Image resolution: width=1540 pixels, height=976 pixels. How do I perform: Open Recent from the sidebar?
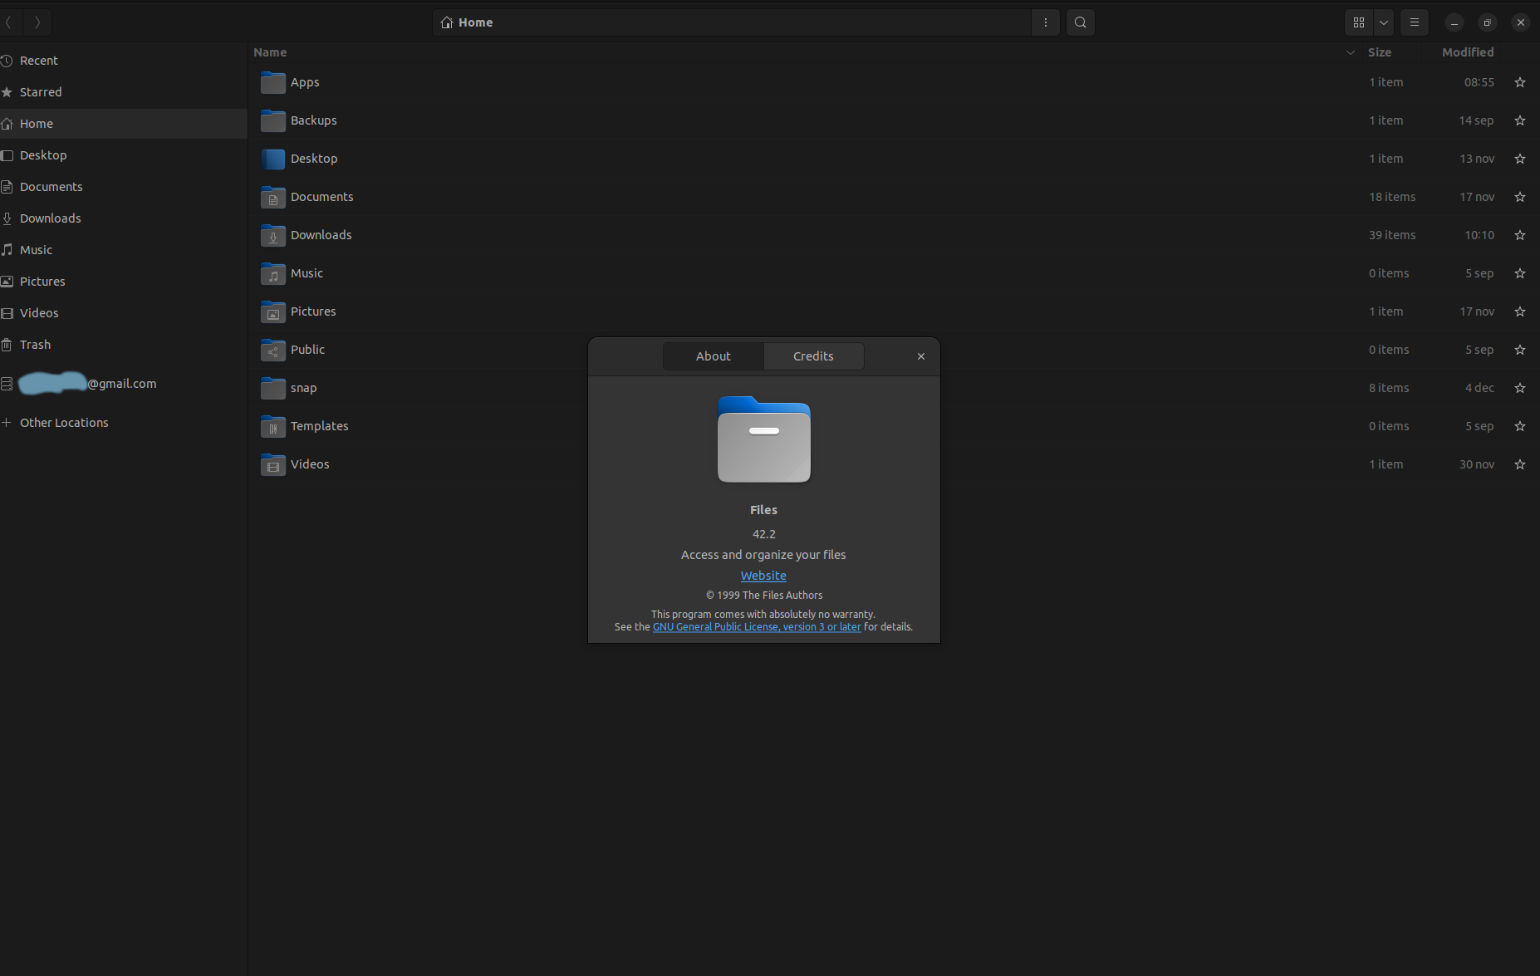pos(38,60)
